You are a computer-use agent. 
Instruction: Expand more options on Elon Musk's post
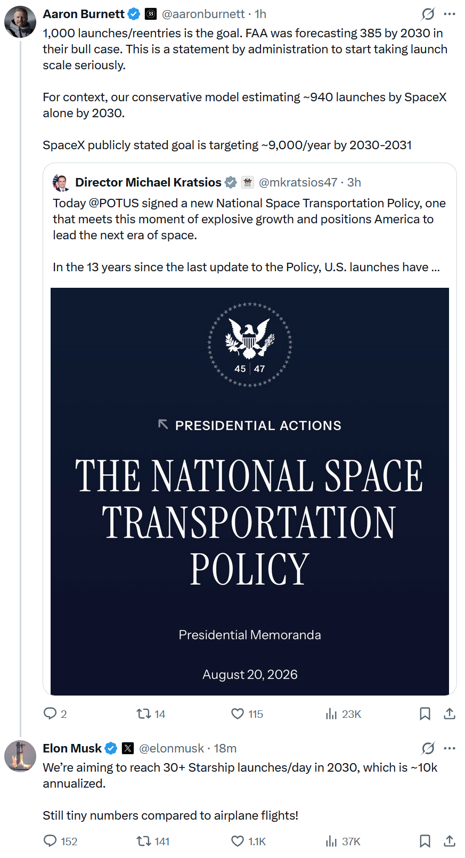450,748
